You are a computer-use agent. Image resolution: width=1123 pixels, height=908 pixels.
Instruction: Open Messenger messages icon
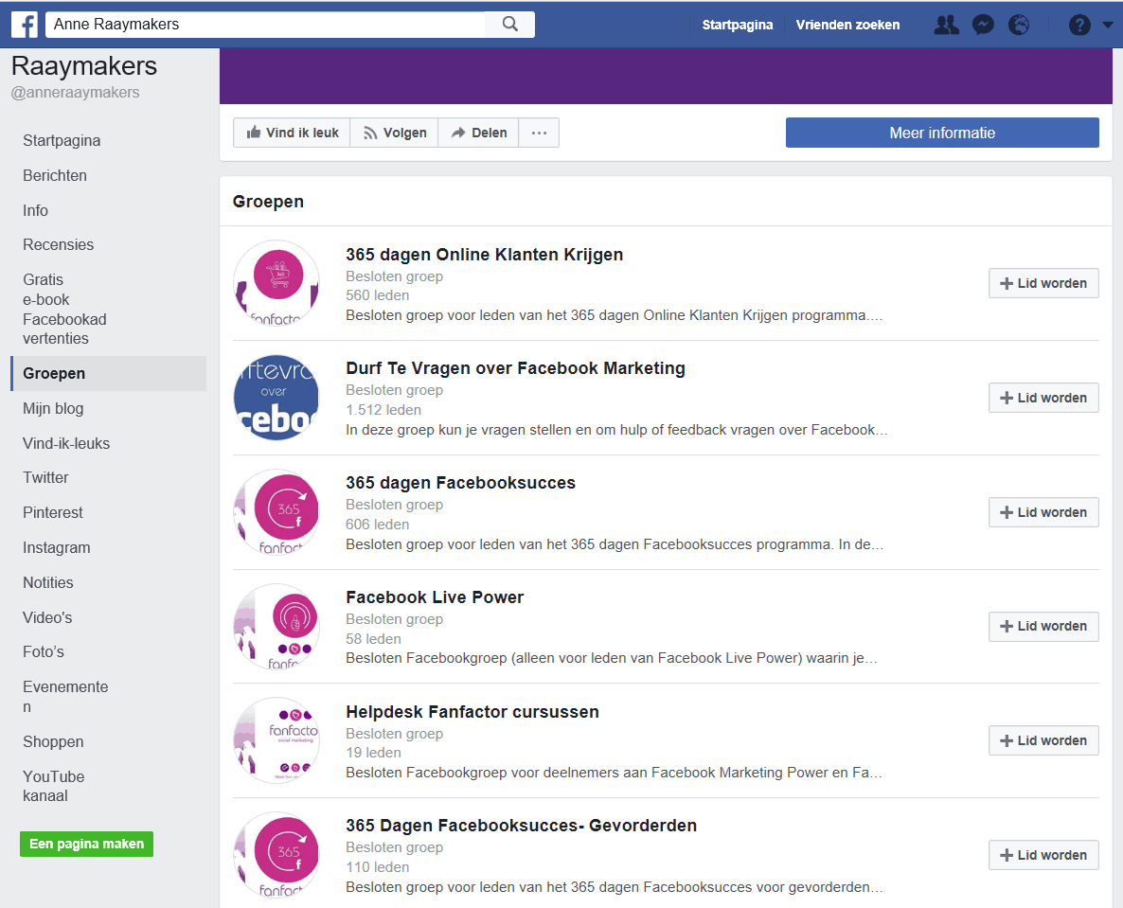click(x=983, y=26)
